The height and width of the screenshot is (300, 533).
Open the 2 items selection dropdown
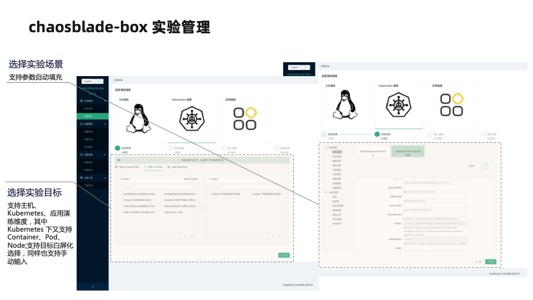click(x=209, y=179)
